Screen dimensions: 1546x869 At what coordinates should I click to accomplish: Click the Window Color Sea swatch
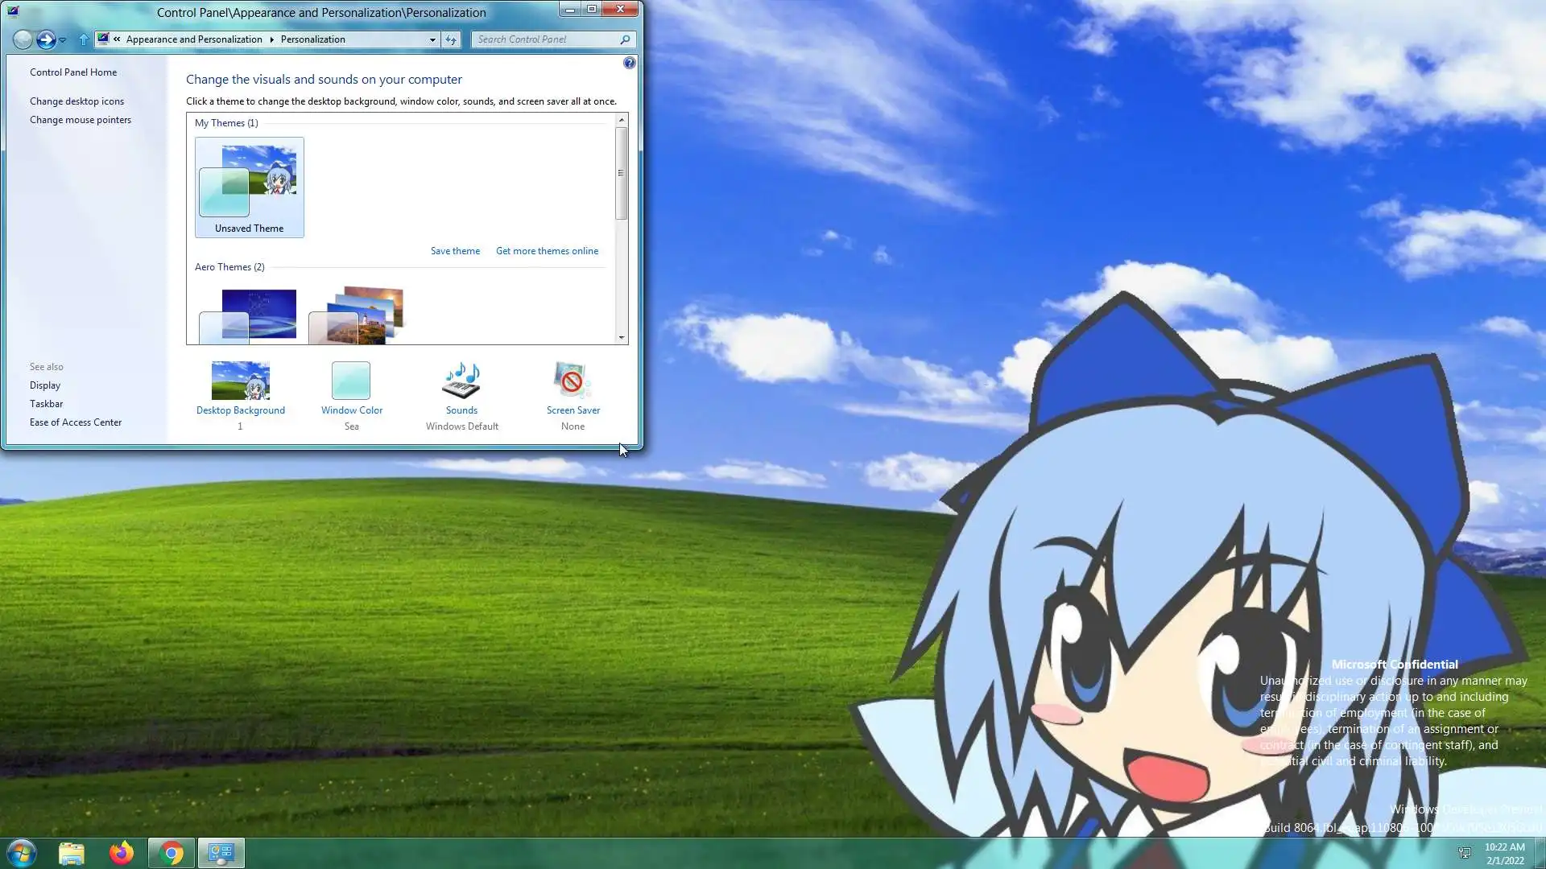tap(351, 381)
